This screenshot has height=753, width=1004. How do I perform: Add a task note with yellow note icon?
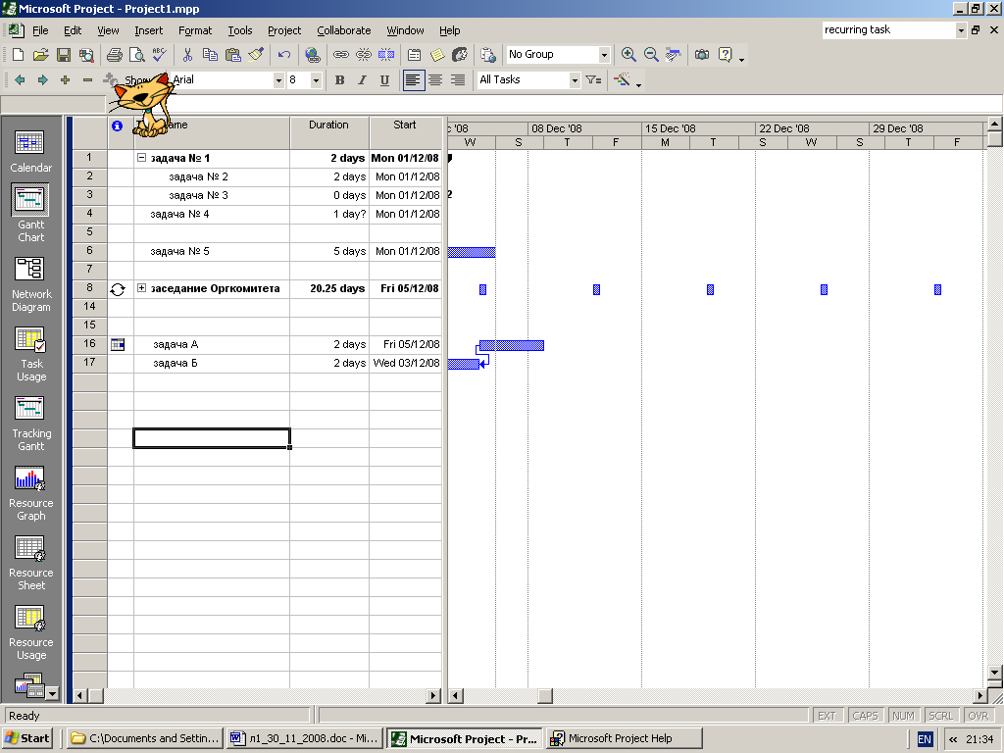click(x=437, y=55)
